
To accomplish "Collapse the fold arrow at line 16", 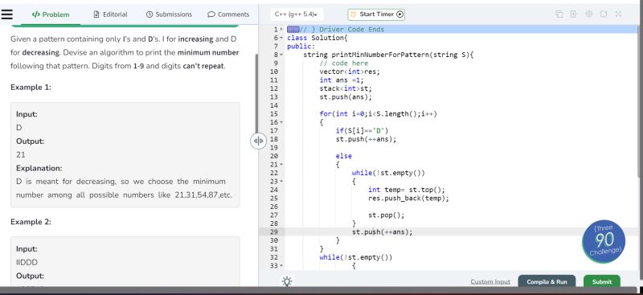I will tap(282, 122).
